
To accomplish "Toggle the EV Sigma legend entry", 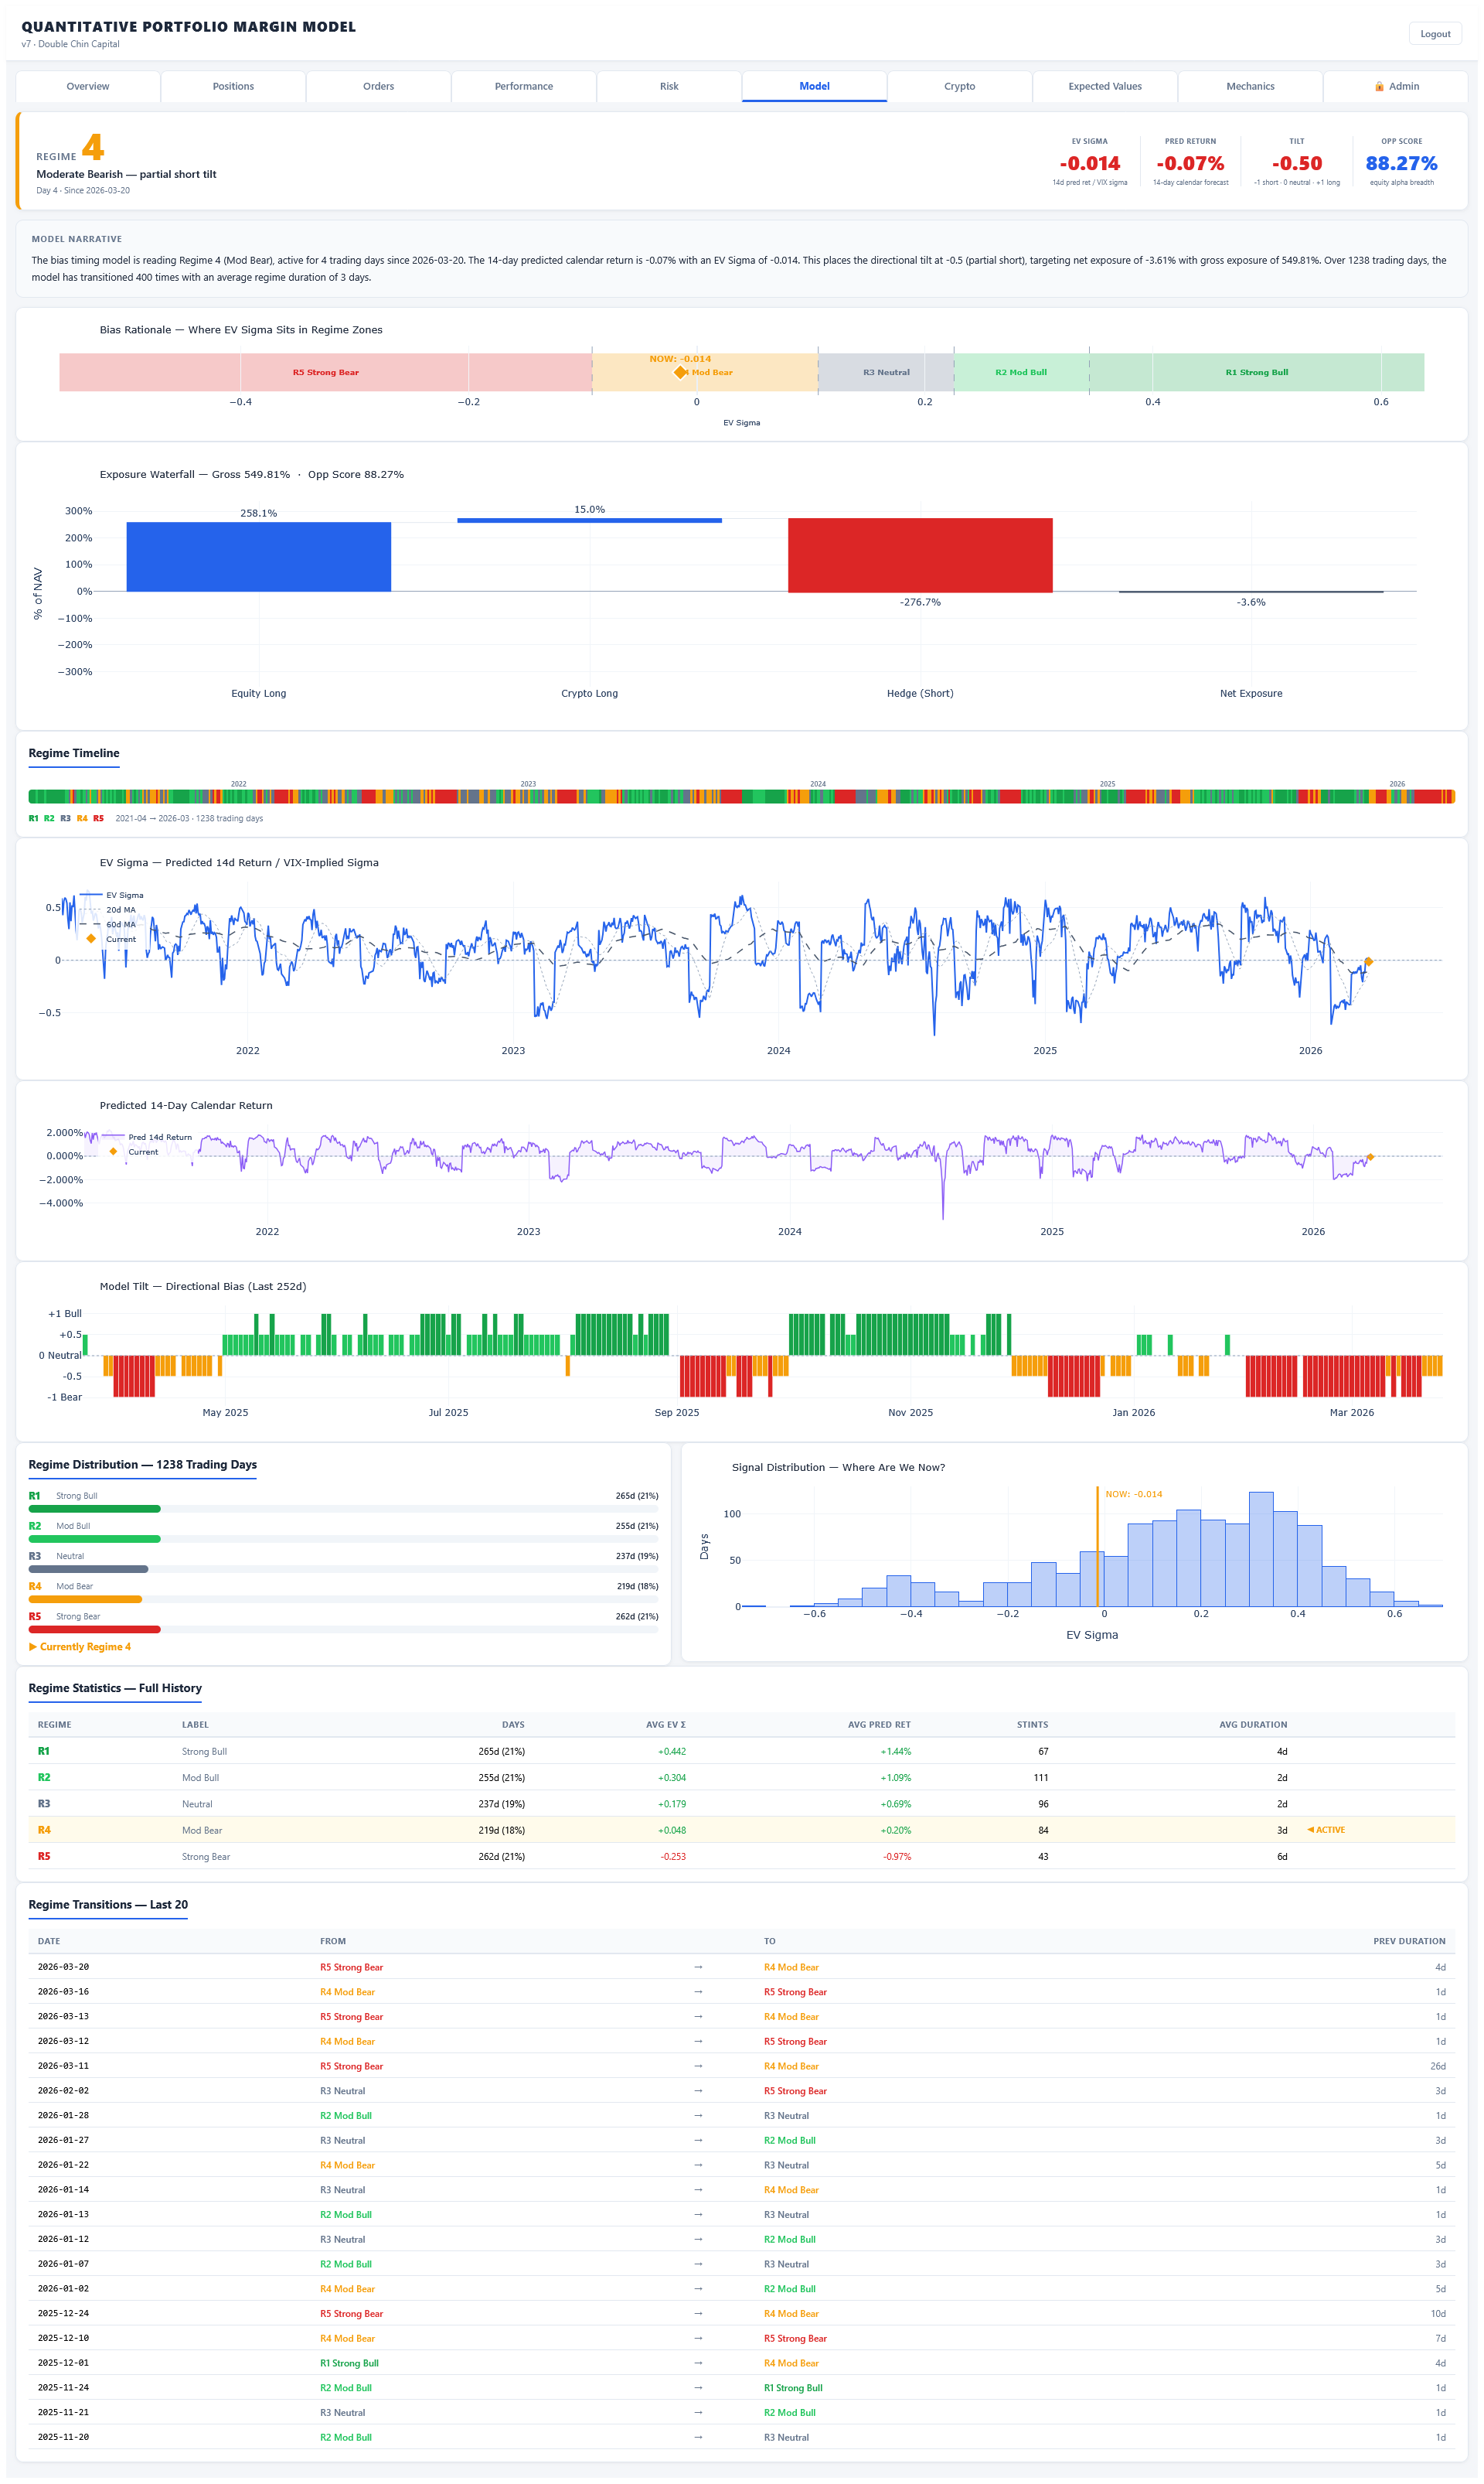I will pyautogui.click(x=111, y=896).
